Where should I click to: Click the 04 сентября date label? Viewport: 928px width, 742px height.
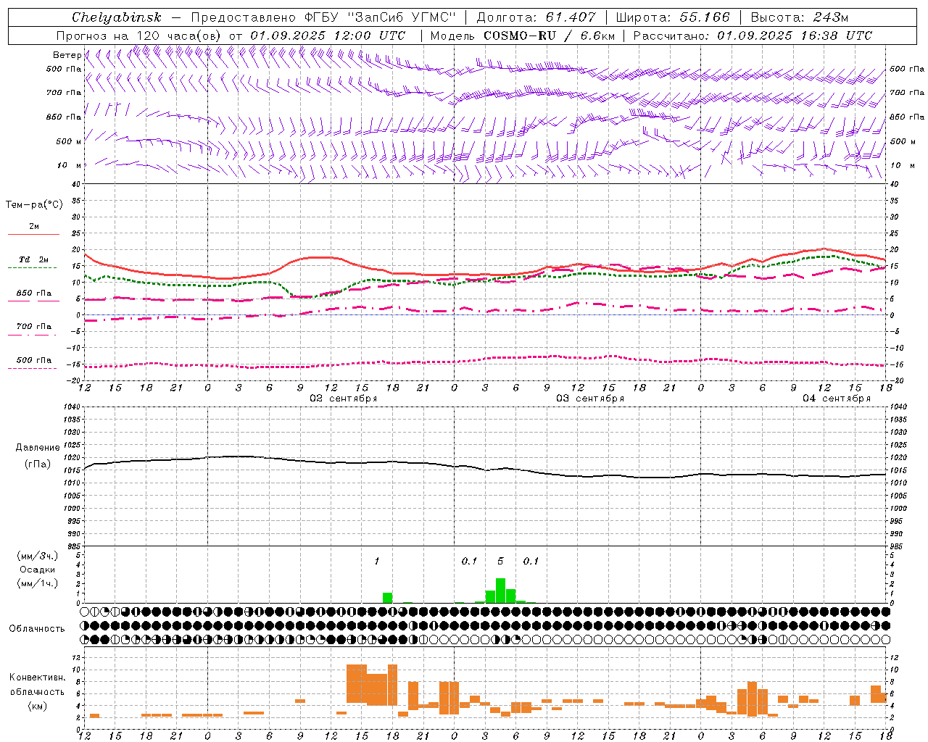click(837, 399)
